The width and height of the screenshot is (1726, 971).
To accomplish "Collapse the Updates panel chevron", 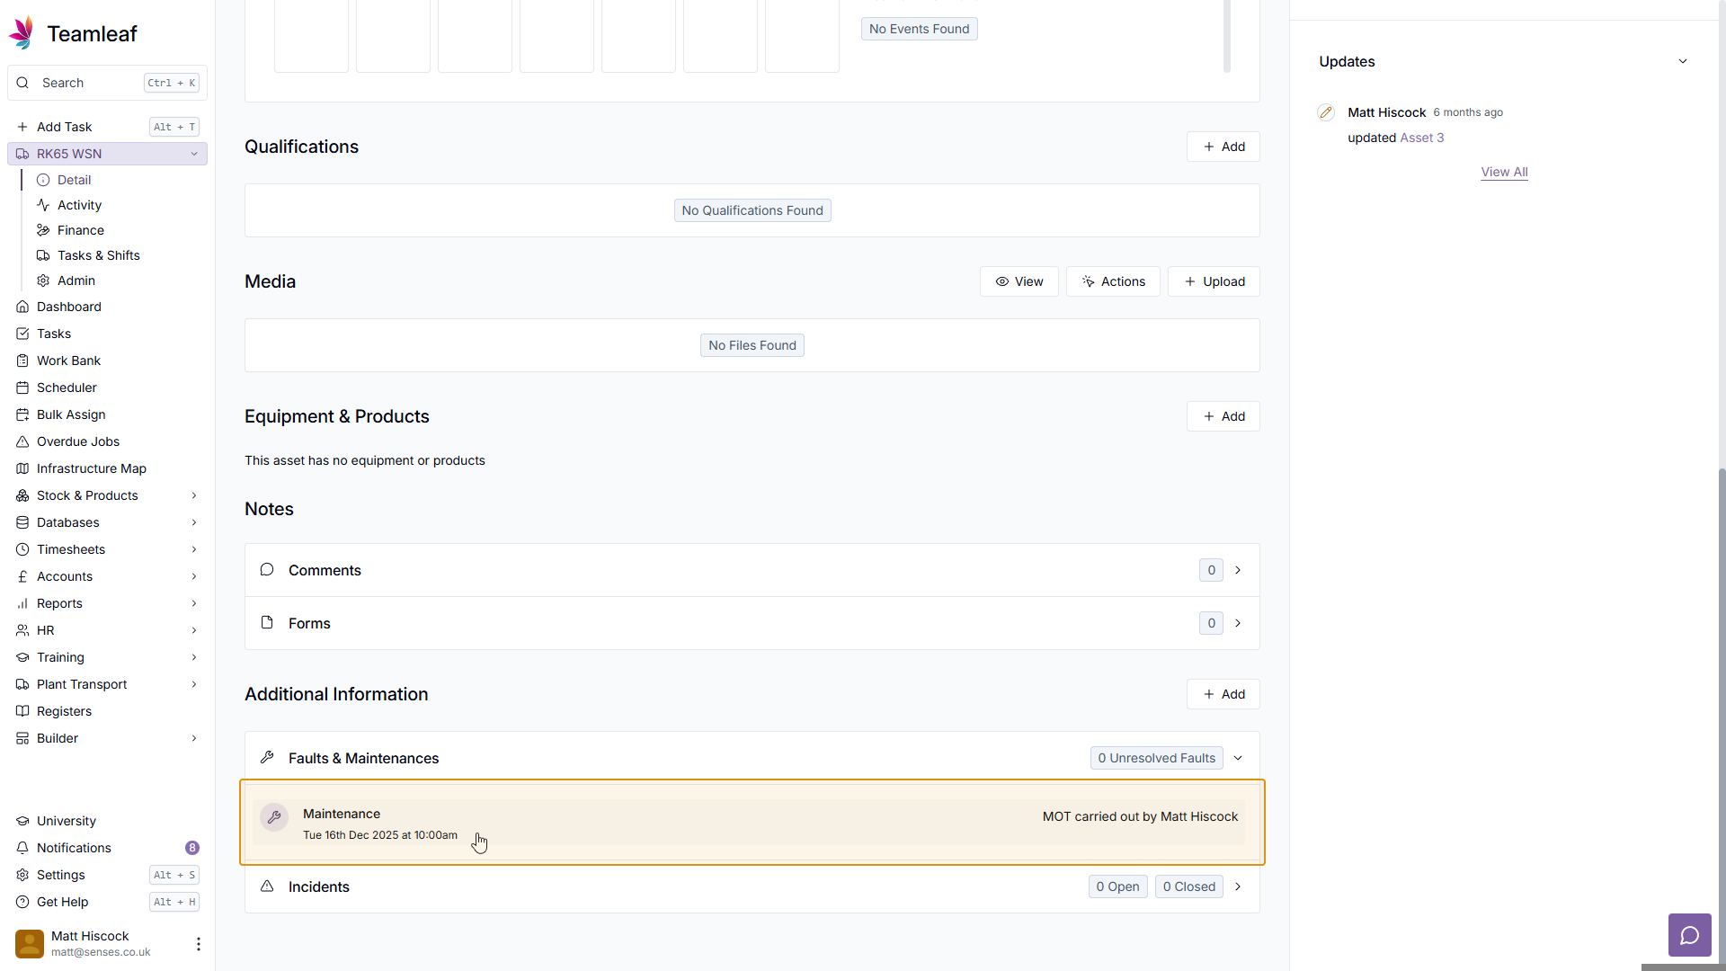I will (x=1683, y=61).
